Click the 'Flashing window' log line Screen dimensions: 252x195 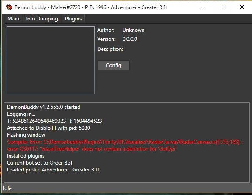point(26,135)
